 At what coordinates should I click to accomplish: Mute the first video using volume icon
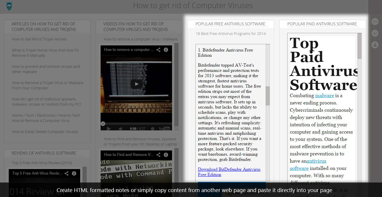[x=121, y=129]
